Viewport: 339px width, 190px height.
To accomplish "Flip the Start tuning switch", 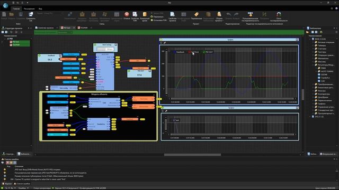I will [105, 49].
